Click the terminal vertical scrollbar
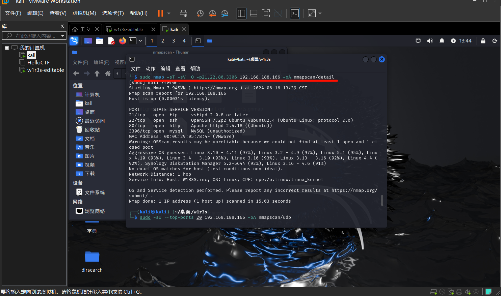 [382, 200]
